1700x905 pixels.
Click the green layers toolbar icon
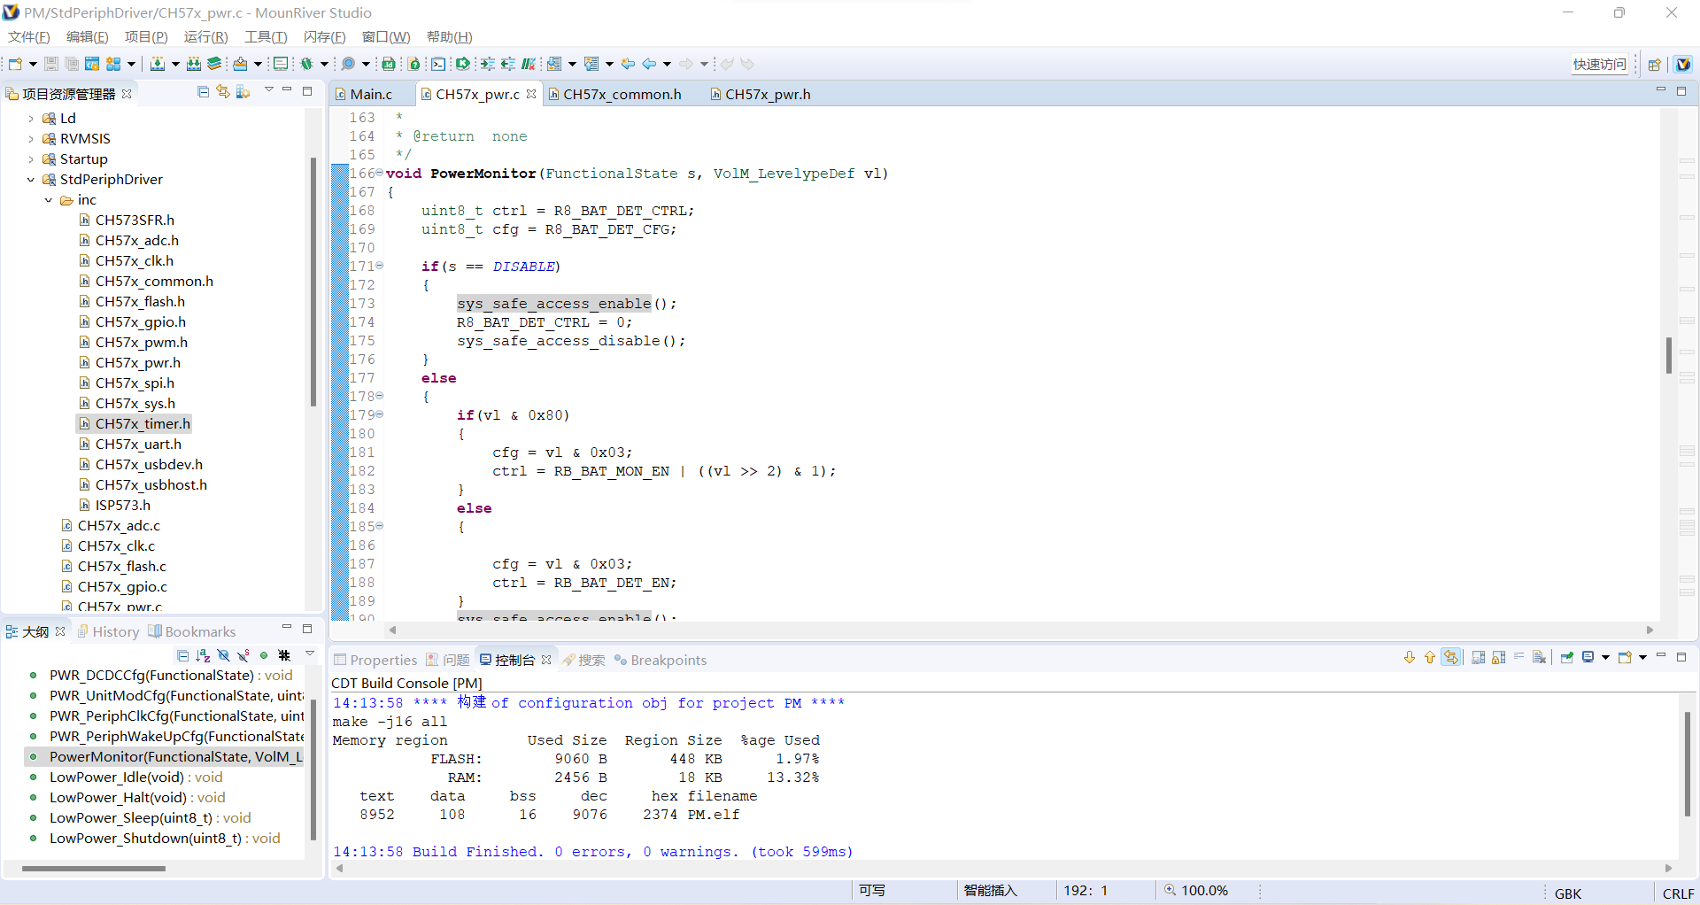pos(214,64)
